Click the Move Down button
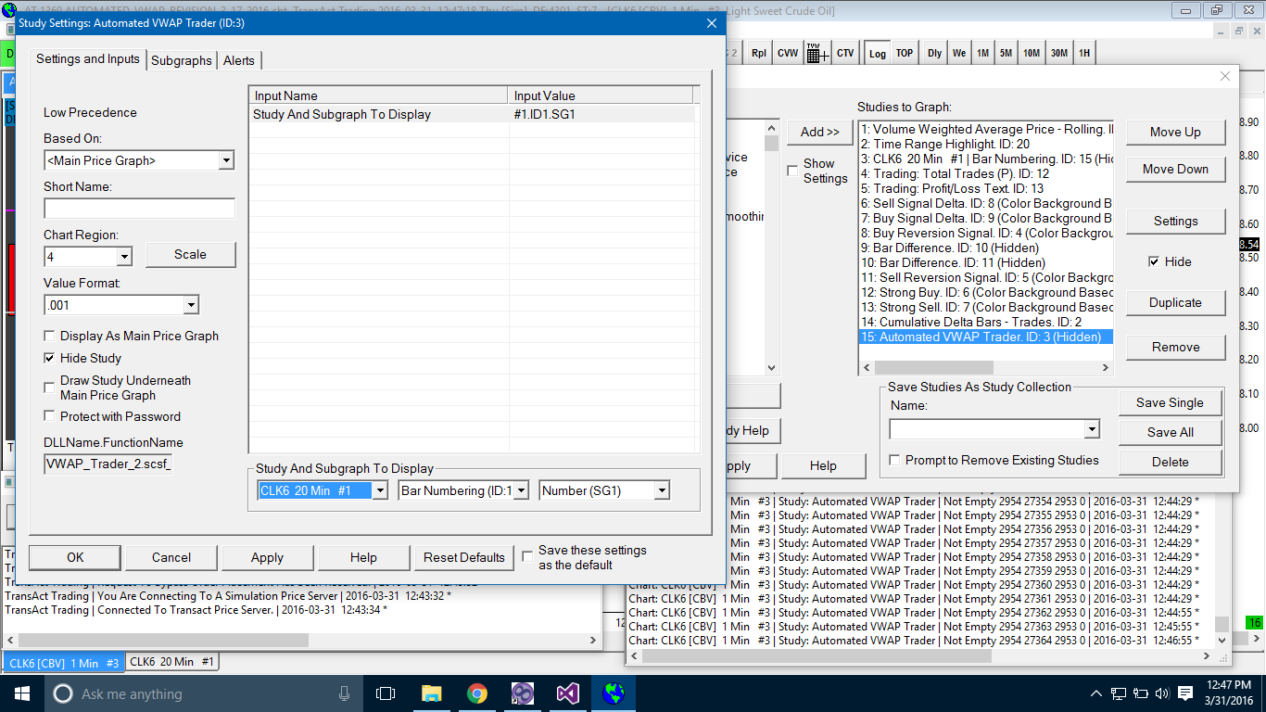This screenshot has height=712, width=1266. [x=1175, y=169]
